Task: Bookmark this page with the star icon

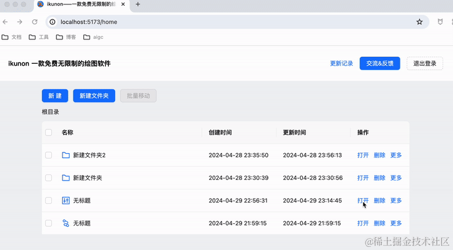Action: tap(419, 22)
